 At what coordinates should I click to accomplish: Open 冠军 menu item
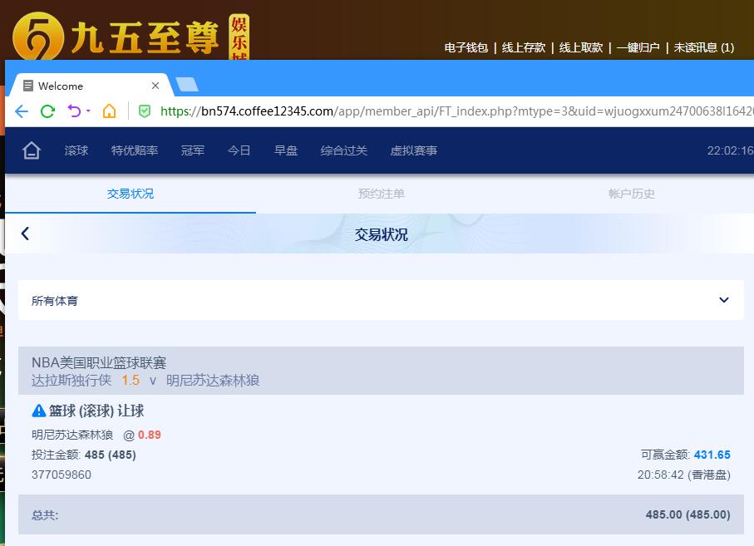193,150
